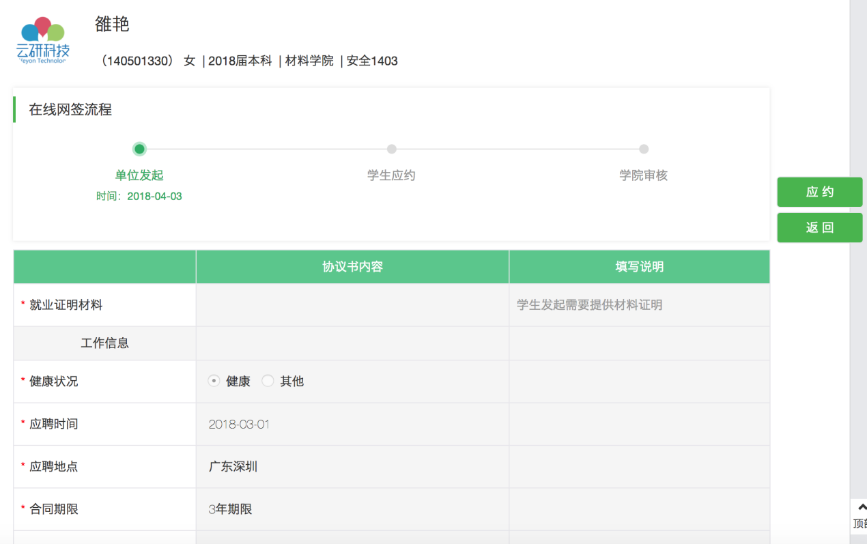Click the 2018届本科 text
Viewport: 867px width, 544px height.
pyautogui.click(x=240, y=61)
